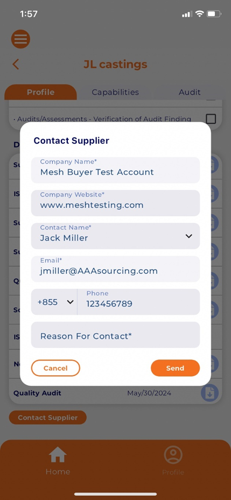Open the +855 country code dropdown

pos(54,302)
